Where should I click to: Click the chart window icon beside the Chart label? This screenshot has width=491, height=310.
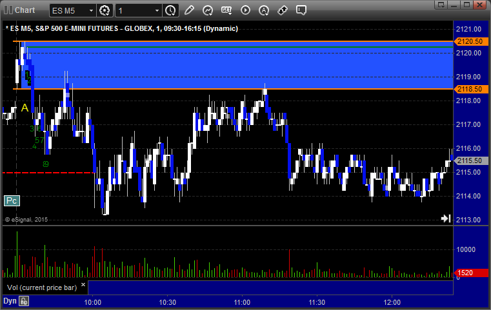8,10
